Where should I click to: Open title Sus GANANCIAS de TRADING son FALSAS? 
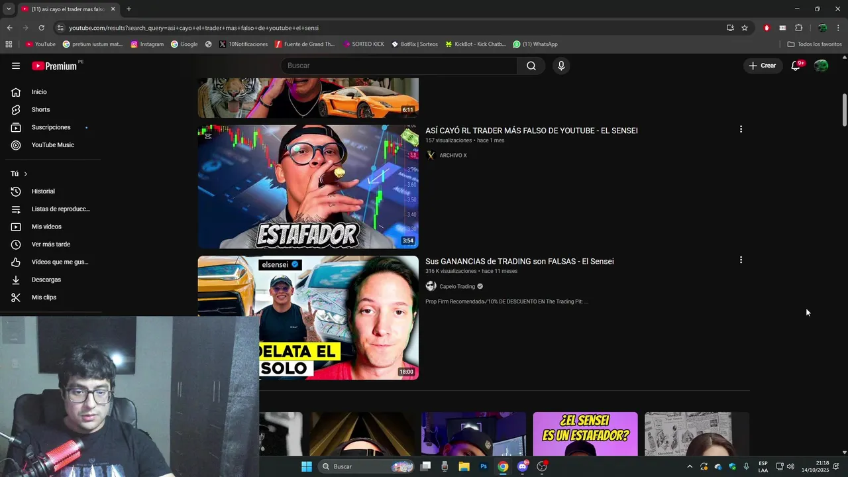point(519,261)
